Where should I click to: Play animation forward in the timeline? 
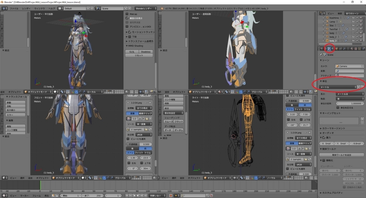pos(138,196)
